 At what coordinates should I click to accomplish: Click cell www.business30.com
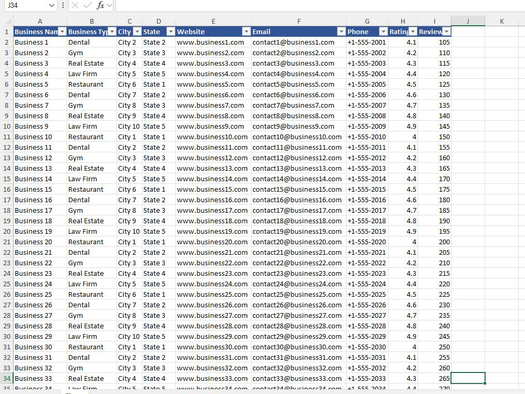coord(213,347)
